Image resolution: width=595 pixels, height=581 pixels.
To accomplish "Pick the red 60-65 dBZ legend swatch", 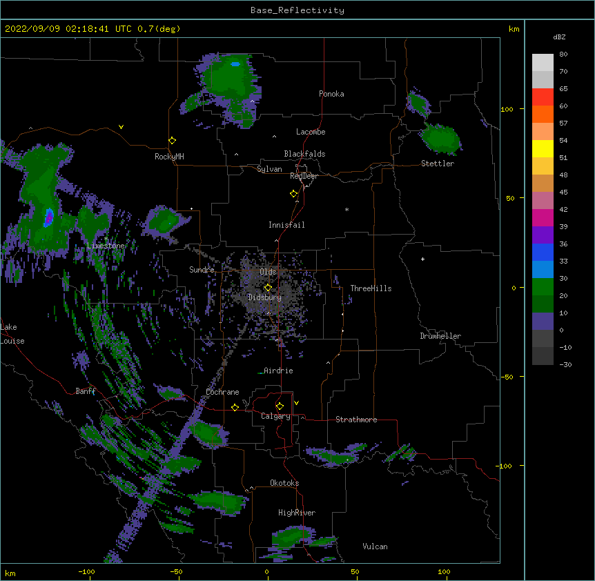I will [543, 97].
